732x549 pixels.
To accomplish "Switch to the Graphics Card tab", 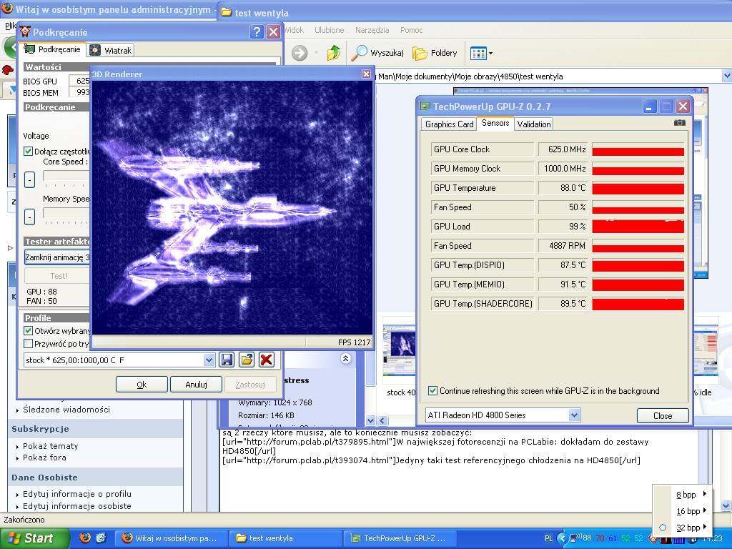I will tap(449, 124).
